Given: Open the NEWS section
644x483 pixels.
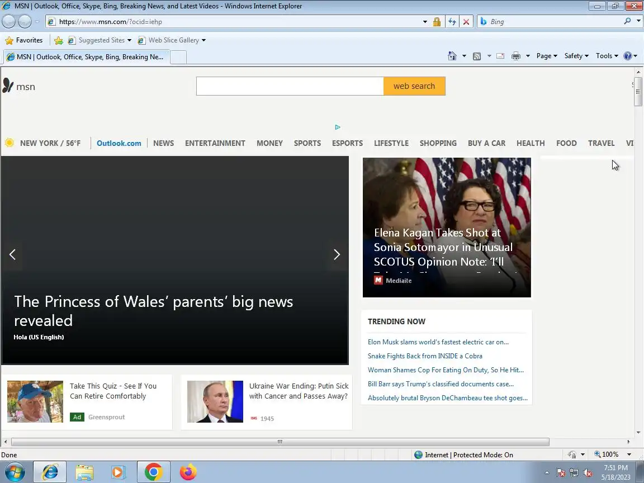Looking at the screenshot, I should [x=163, y=143].
